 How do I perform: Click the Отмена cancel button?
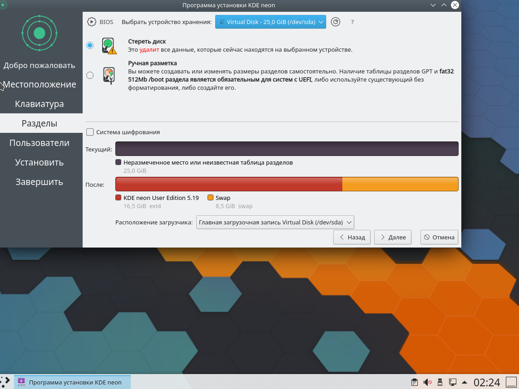[439, 237]
